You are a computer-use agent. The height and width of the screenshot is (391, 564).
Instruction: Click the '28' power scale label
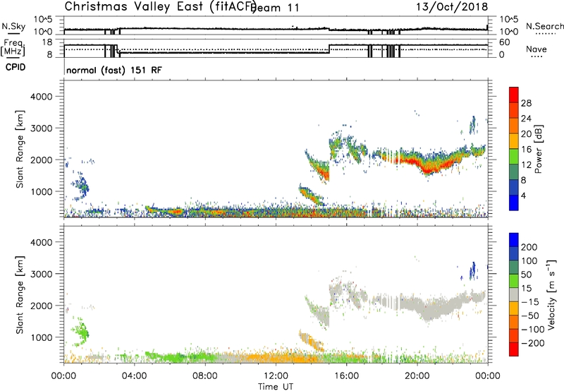click(x=526, y=103)
